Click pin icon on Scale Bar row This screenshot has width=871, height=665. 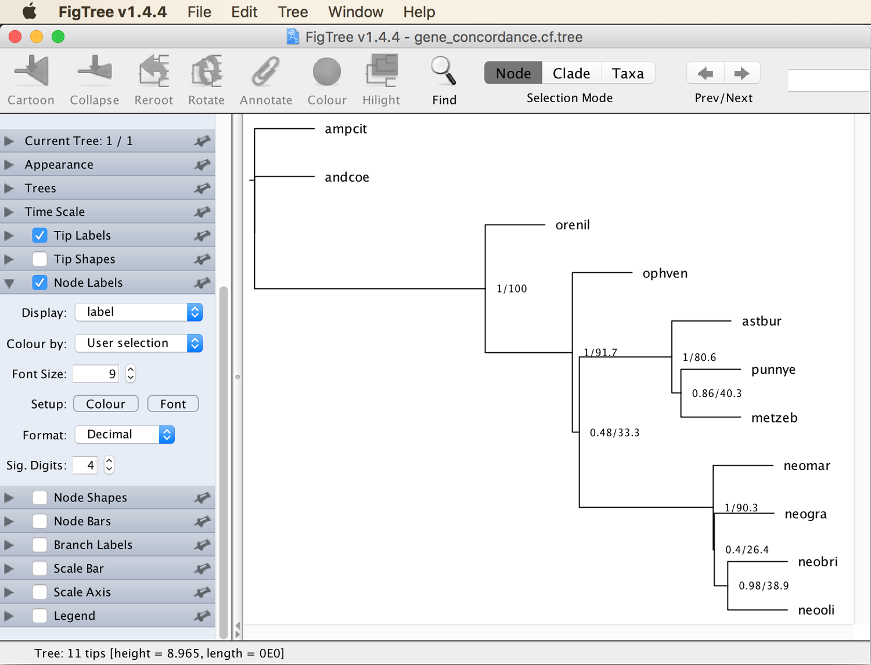click(202, 569)
